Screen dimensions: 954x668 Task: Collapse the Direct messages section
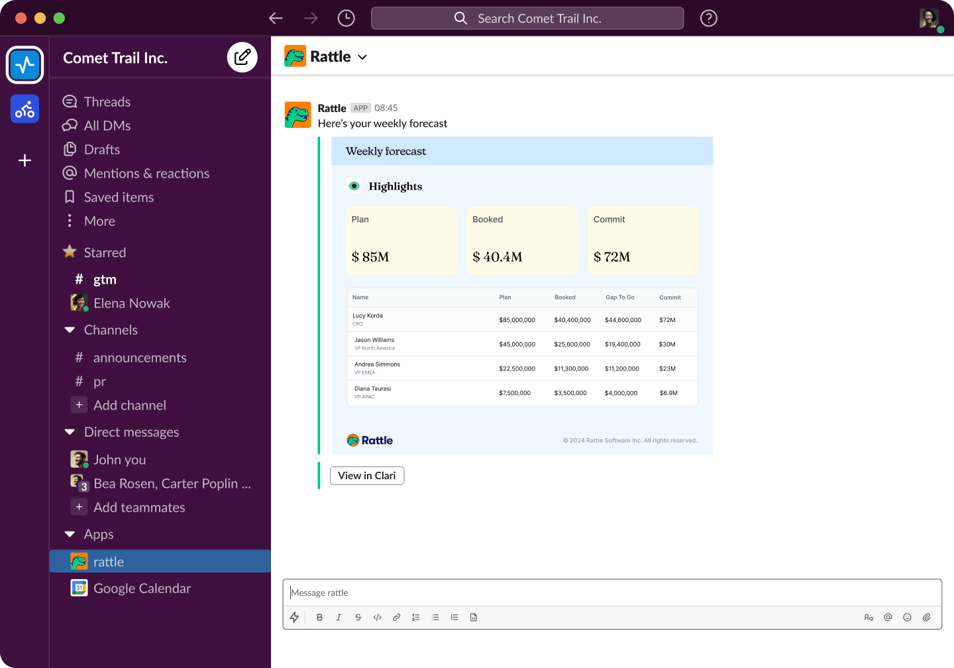pyautogui.click(x=70, y=431)
